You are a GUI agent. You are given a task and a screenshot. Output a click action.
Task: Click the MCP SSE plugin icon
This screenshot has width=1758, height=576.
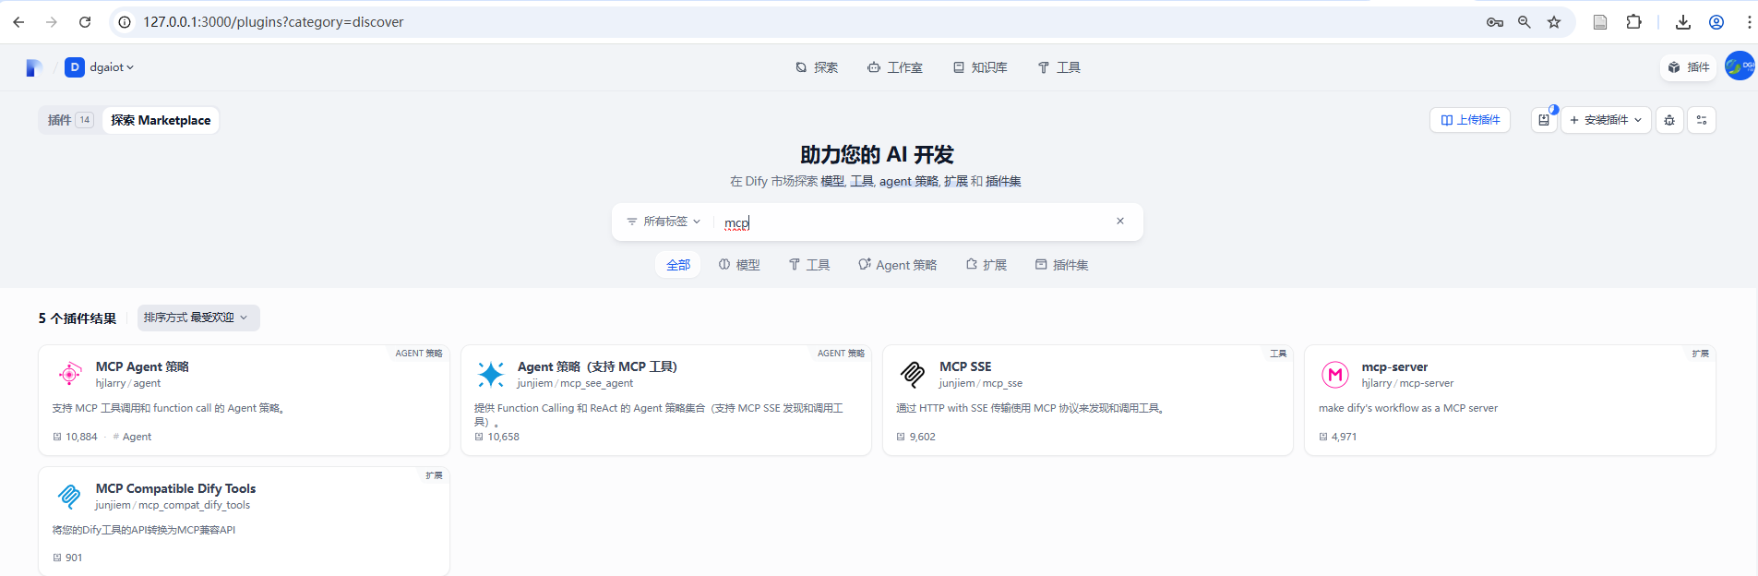[913, 374]
